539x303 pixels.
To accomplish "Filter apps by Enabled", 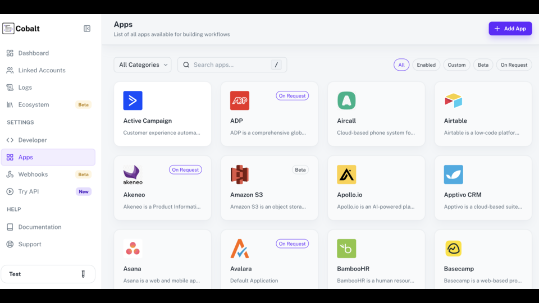I will 426,65.
